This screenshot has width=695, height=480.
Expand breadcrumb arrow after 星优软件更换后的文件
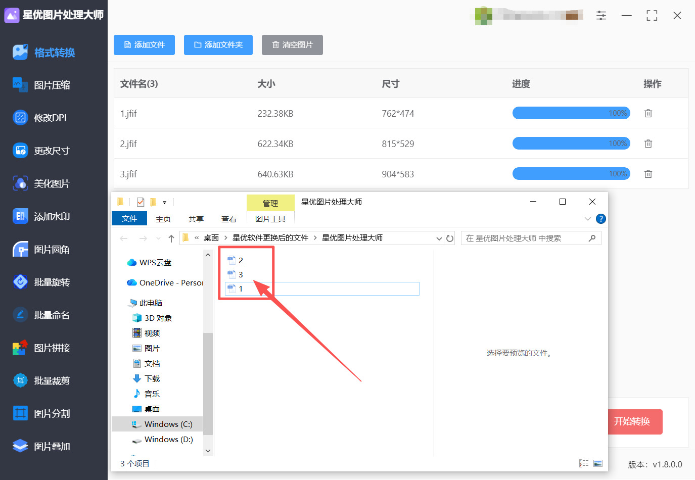315,238
